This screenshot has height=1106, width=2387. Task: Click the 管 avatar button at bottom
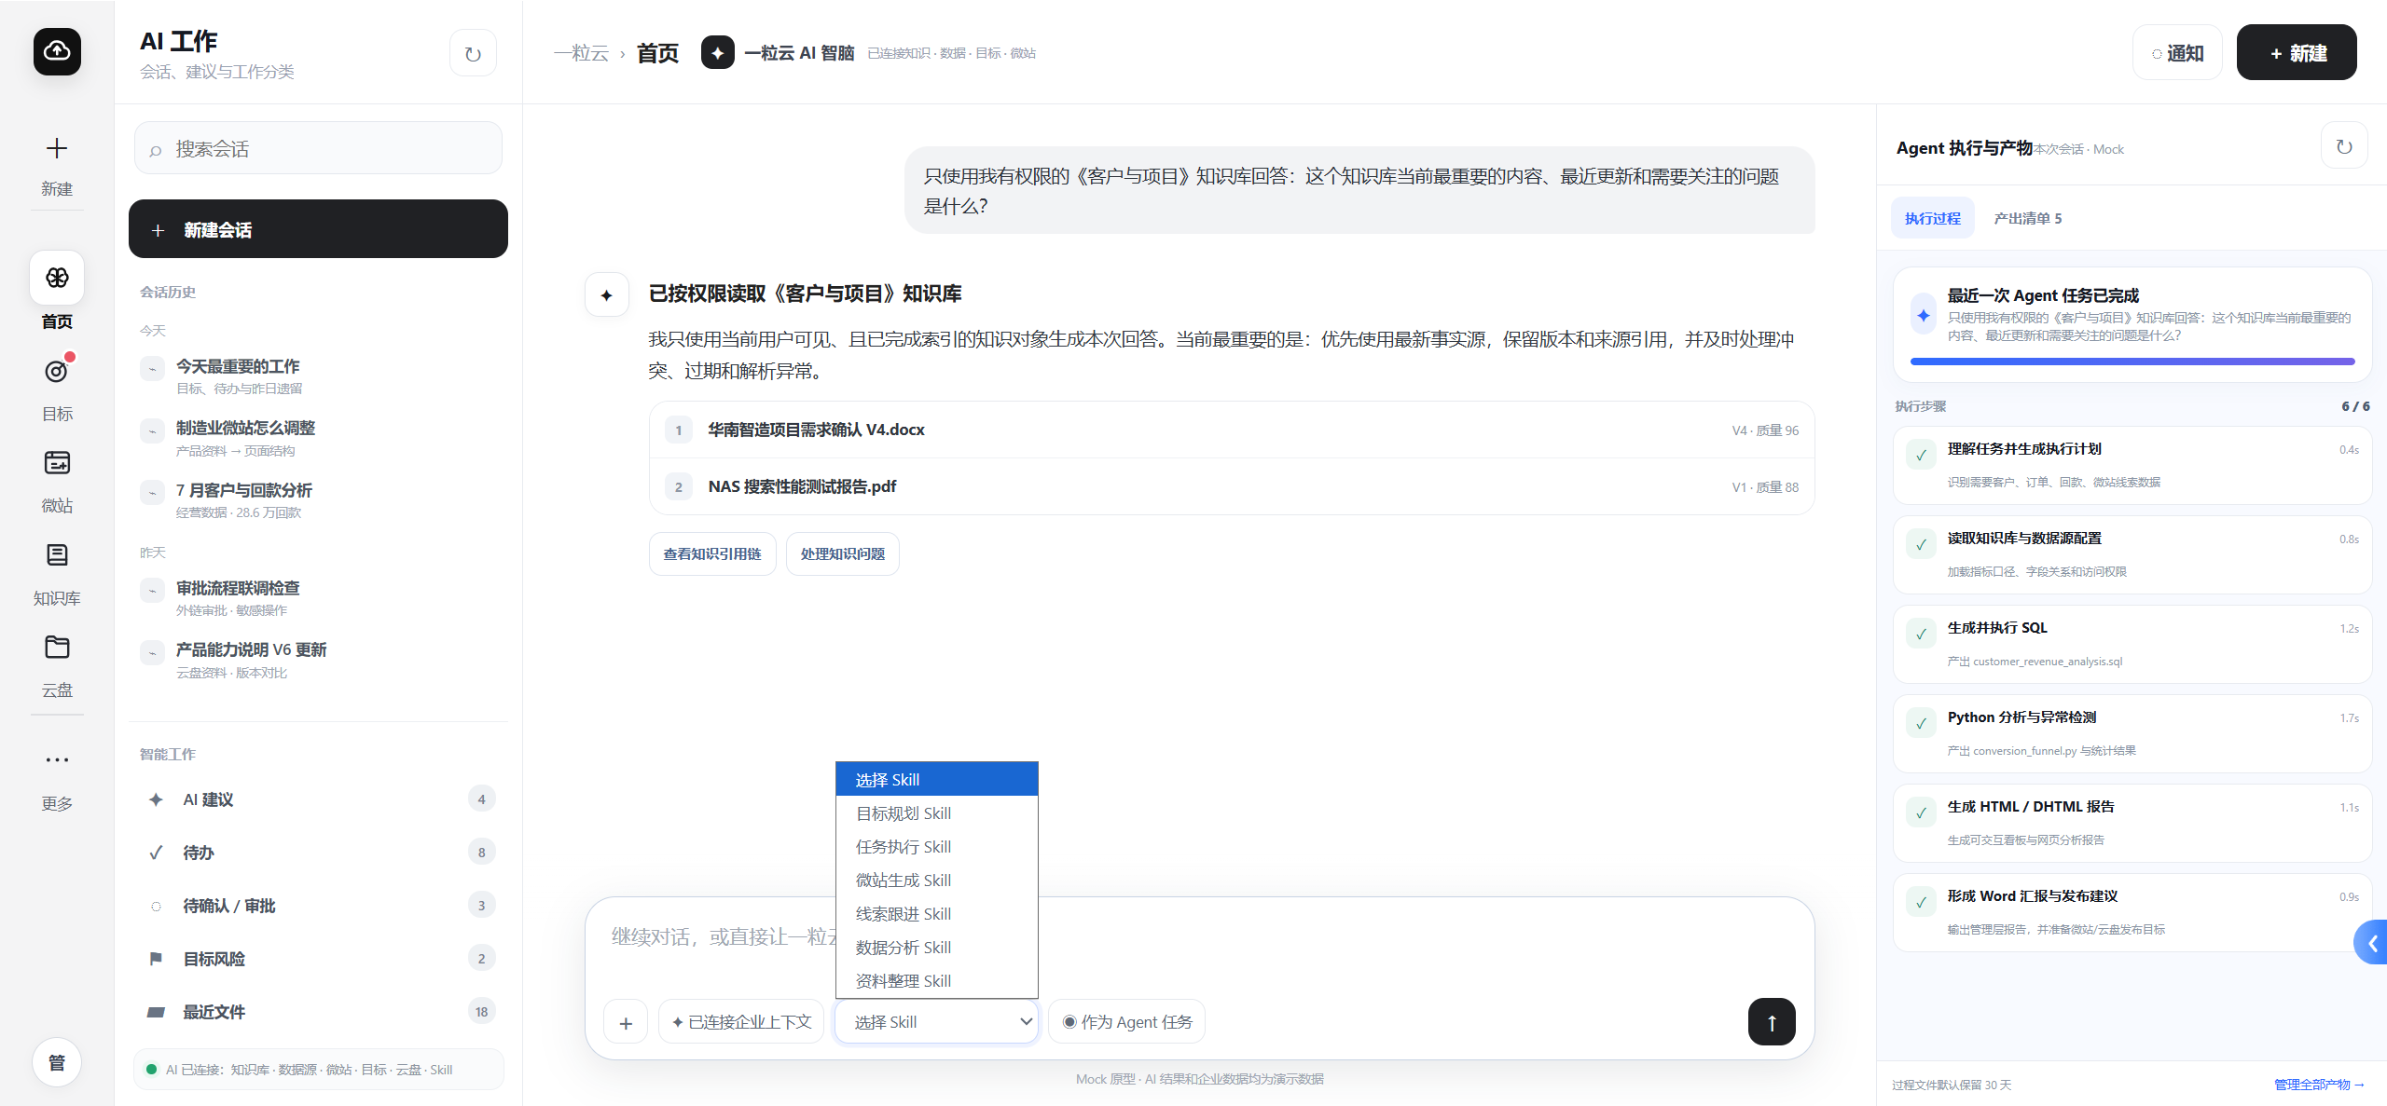(x=57, y=1062)
